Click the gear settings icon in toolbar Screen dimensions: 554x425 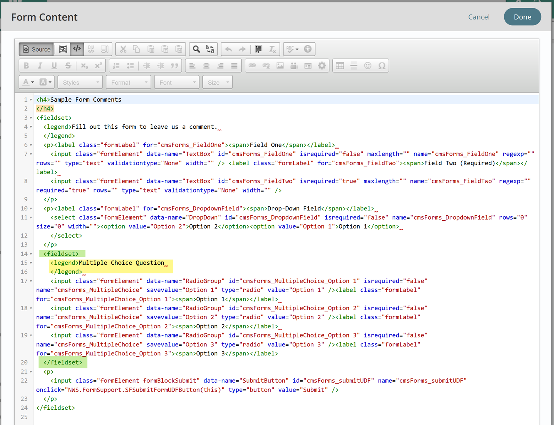coord(322,66)
